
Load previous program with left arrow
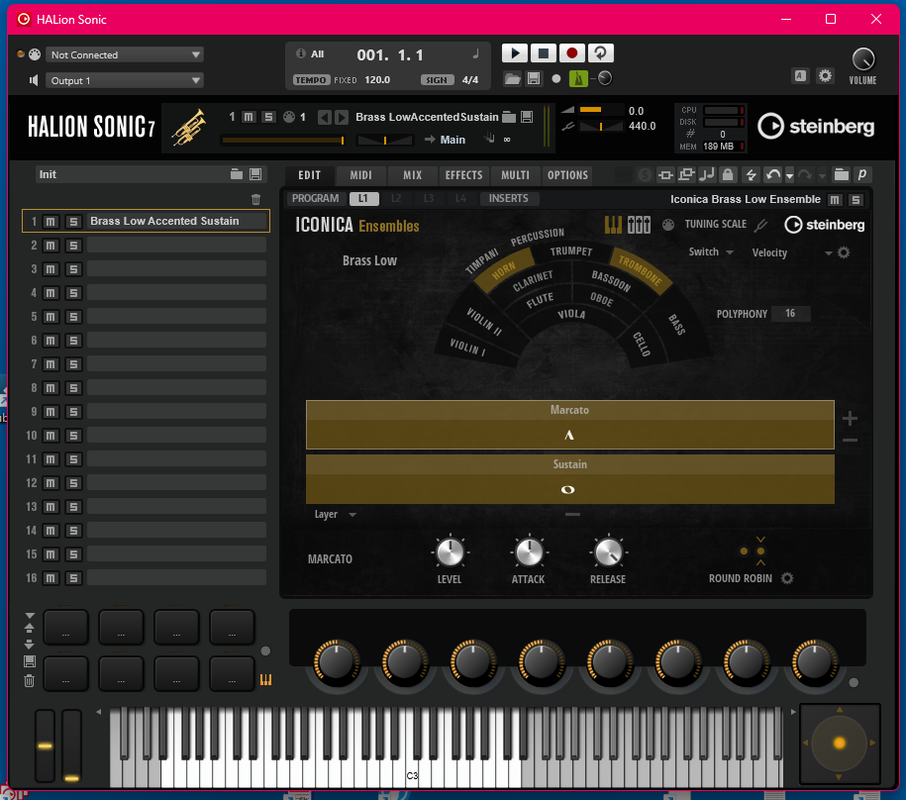(x=325, y=117)
